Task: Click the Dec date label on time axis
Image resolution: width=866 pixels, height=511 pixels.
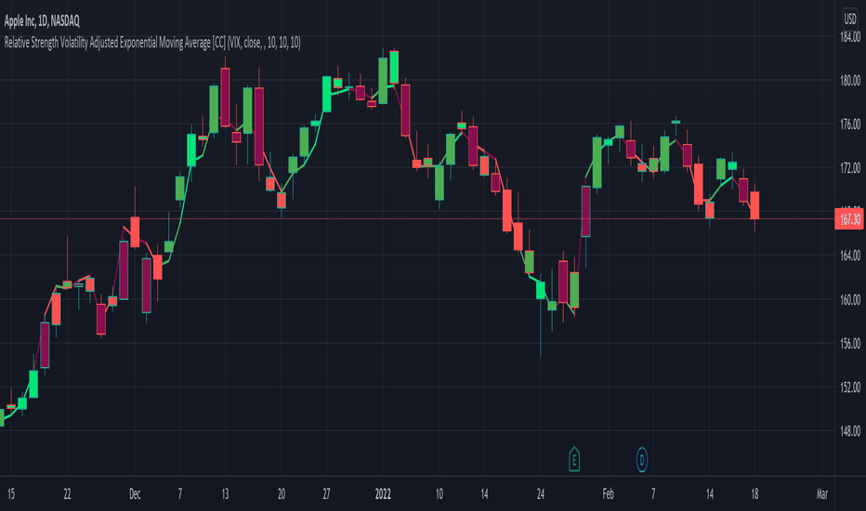Action: pyautogui.click(x=135, y=494)
